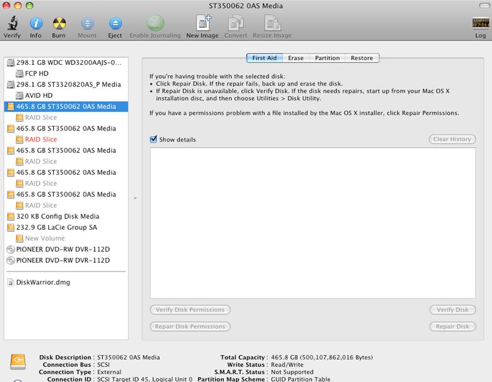Select the New Volume entry
Screen dimensions: 492x382
[x=66, y=238]
